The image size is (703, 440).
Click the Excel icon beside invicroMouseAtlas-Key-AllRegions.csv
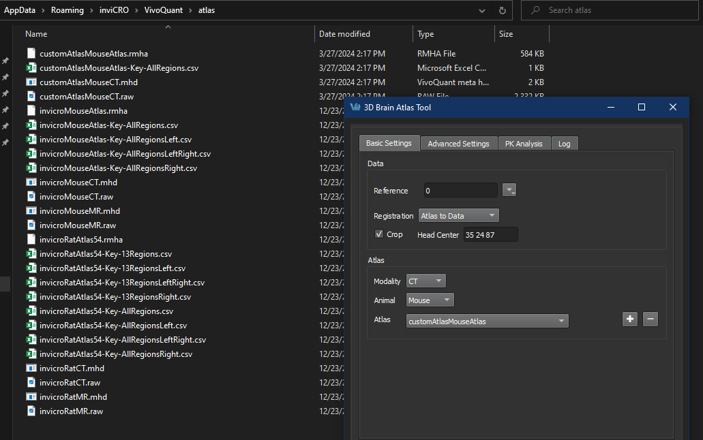(x=31, y=125)
